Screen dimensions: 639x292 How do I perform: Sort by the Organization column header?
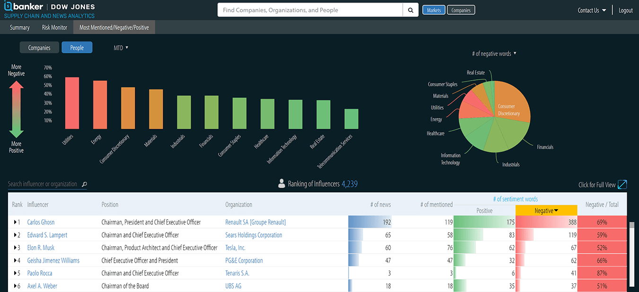(x=238, y=205)
